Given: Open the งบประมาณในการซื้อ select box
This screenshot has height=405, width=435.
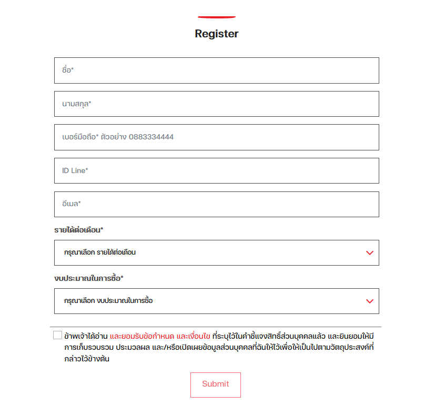Looking at the screenshot, I should click(216, 301).
